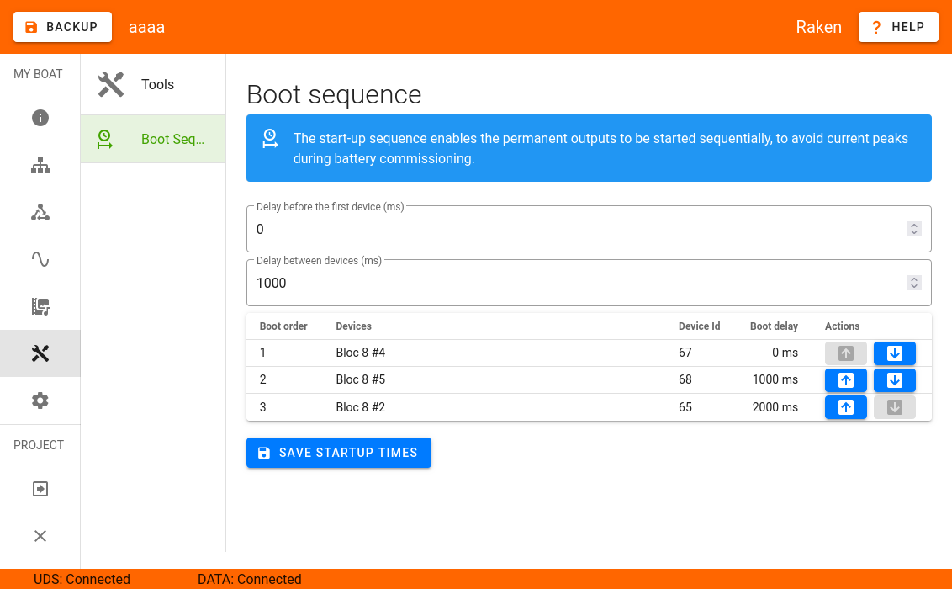Move Bloc 8 #2 up
Screen dimensions: 952x589
tap(846, 407)
